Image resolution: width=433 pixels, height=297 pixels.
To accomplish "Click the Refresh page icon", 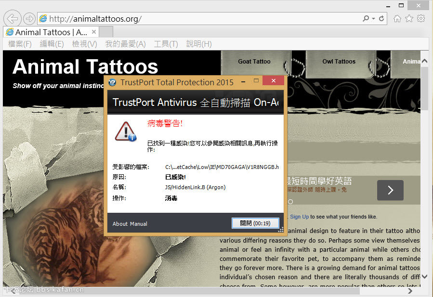I will [381, 18].
